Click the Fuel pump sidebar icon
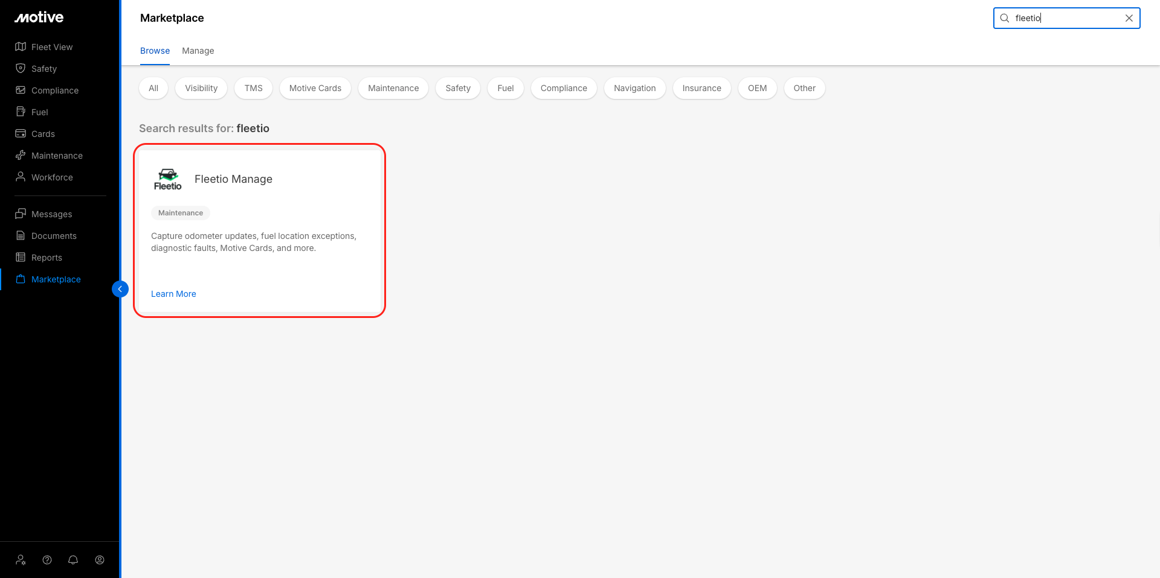This screenshot has height=578, width=1160. [21, 112]
